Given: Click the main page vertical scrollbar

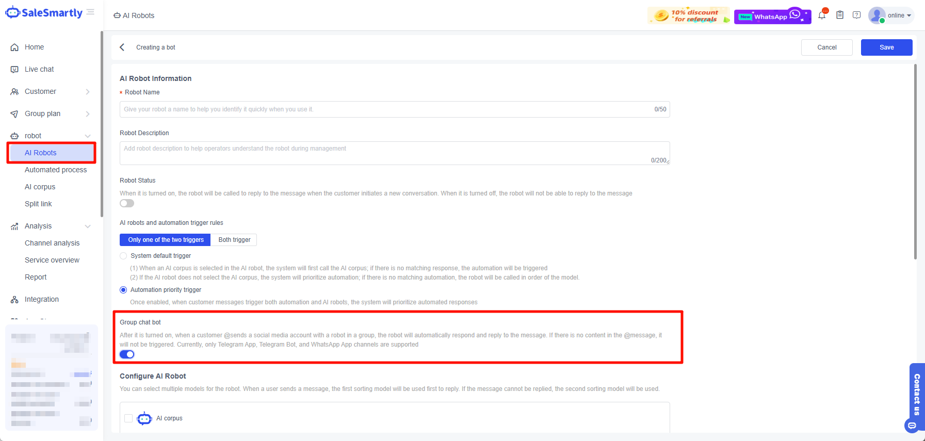Looking at the screenshot, I should click(916, 161).
